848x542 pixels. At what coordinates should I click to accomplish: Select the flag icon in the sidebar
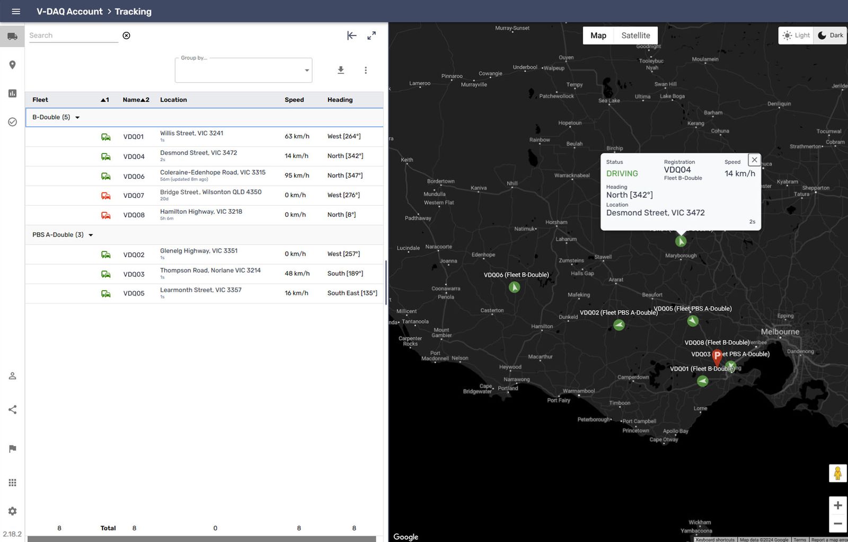tap(12, 449)
